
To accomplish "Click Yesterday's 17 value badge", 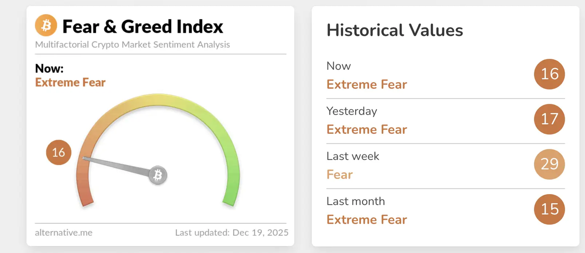I will coord(549,119).
